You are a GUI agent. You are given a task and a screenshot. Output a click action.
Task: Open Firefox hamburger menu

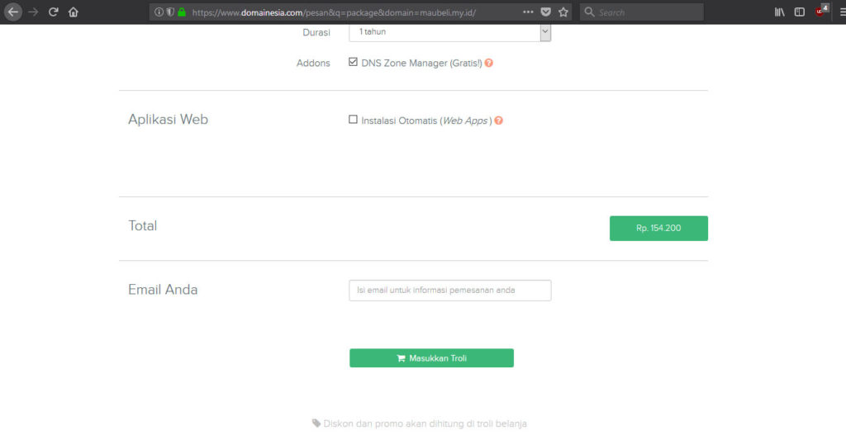pyautogui.click(x=842, y=12)
